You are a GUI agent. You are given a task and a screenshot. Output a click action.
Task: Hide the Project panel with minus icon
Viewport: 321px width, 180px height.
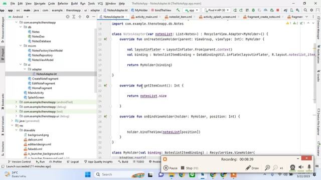click(x=94, y=16)
